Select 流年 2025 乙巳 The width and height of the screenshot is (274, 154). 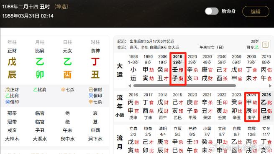pos(266,106)
